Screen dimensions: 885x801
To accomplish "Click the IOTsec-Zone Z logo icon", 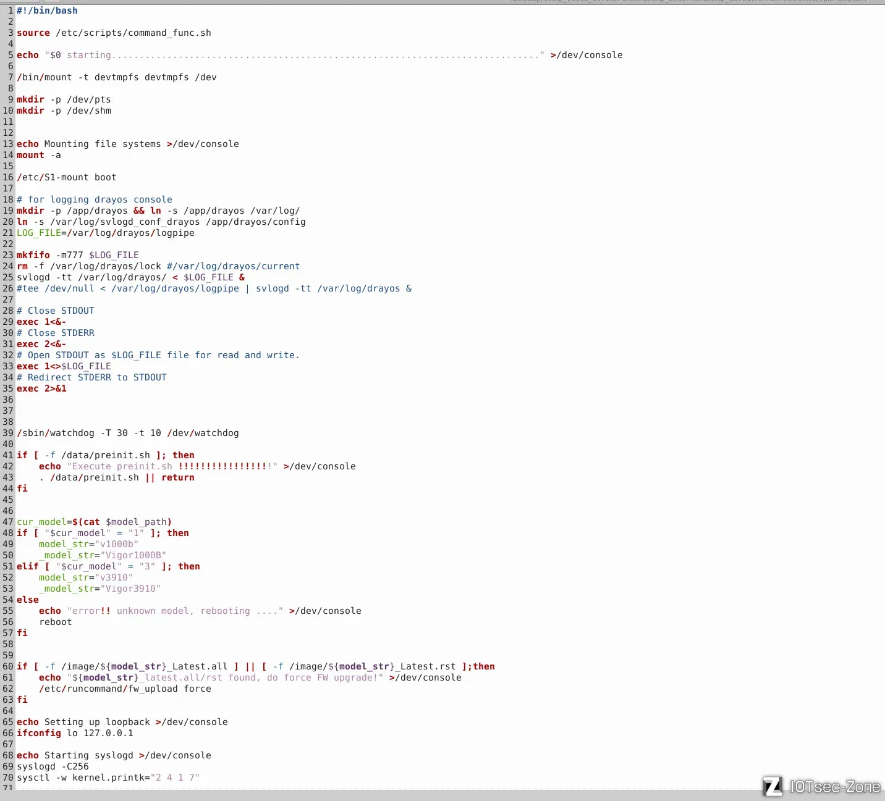I will click(x=773, y=786).
